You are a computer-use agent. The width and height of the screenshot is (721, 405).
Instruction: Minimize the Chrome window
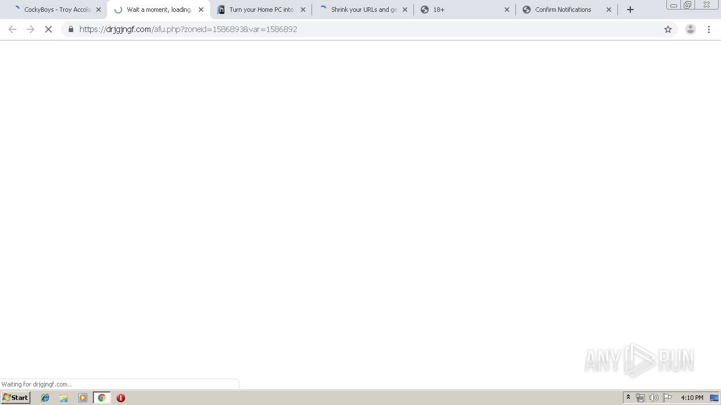coord(673,5)
